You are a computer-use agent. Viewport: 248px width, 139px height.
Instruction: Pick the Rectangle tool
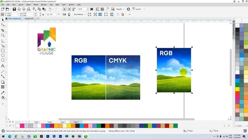(x=3, y=51)
